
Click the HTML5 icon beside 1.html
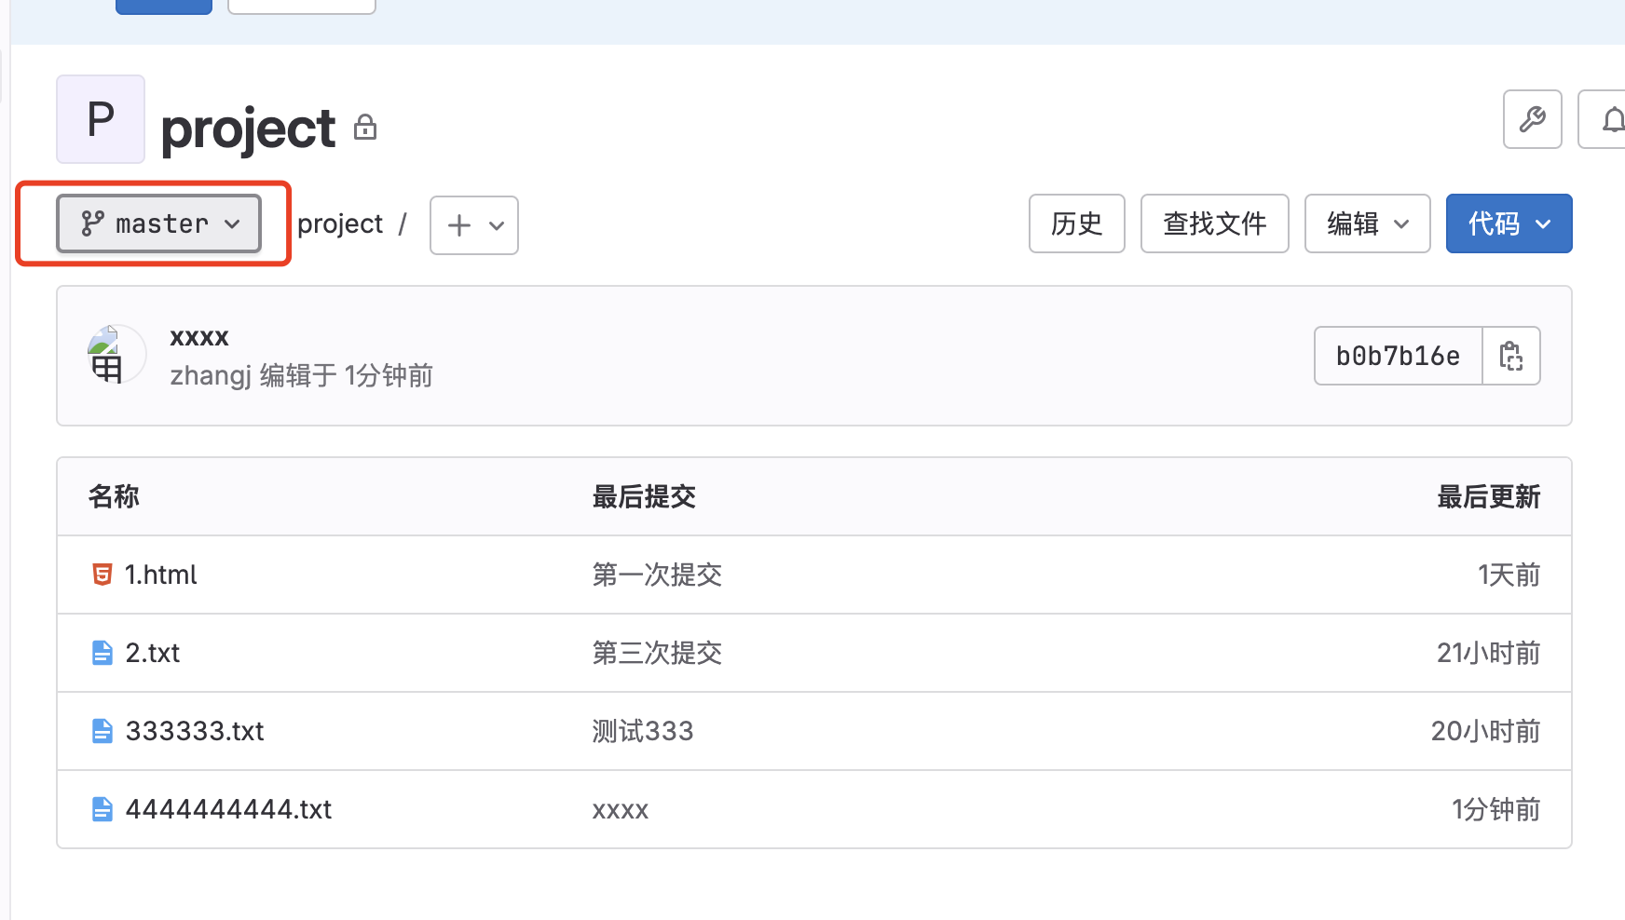point(102,575)
